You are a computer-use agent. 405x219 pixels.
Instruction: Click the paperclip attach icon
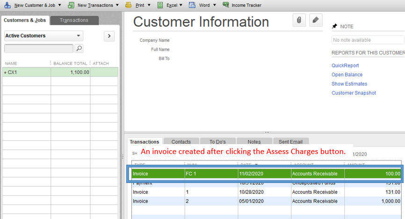pyautogui.click(x=299, y=20)
